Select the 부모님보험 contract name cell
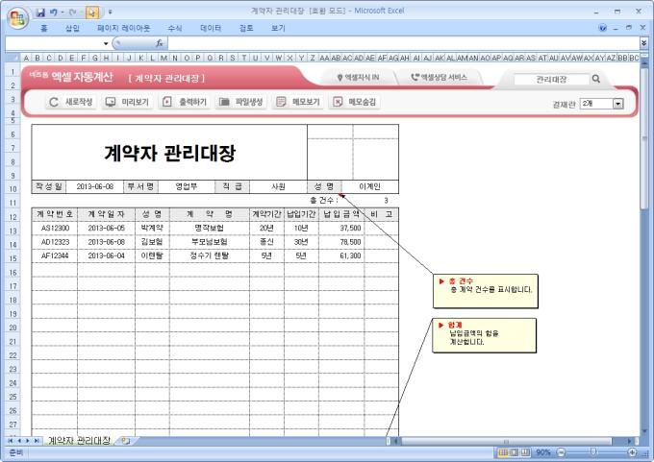 click(x=210, y=242)
